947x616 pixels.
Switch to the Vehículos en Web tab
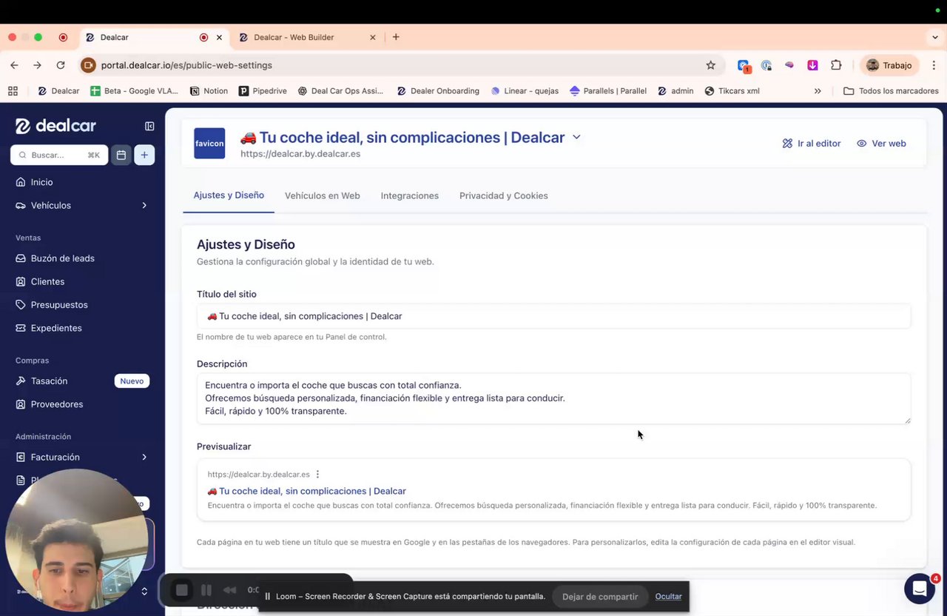323,196
